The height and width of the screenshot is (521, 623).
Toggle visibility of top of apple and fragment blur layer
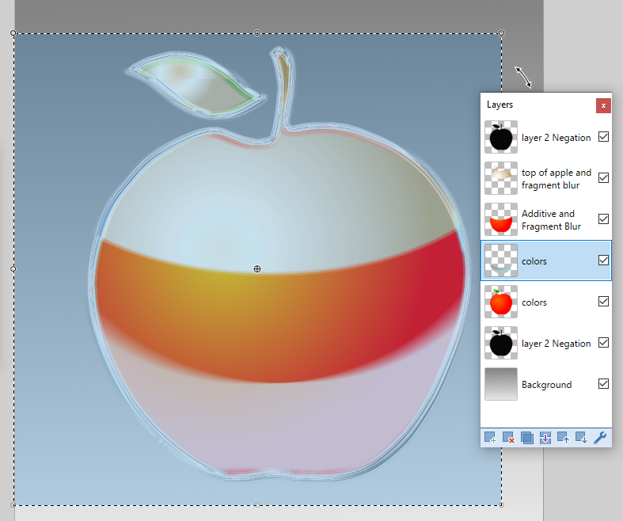click(x=603, y=177)
